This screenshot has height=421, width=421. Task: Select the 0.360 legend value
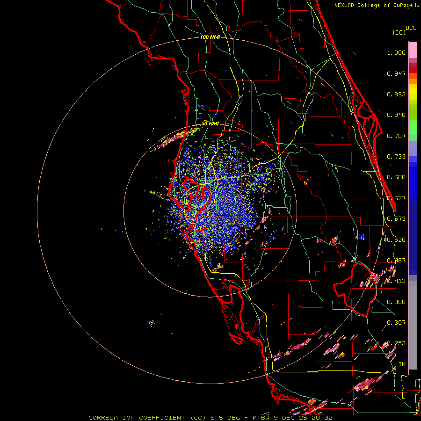tap(396, 302)
